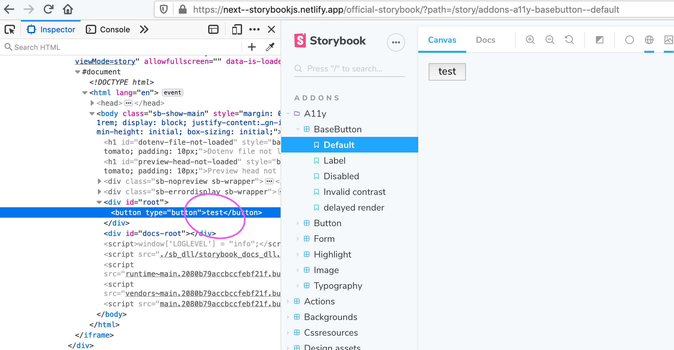This screenshot has height=350, width=674.
Task: Toggle the vision simulator globe icon
Action: (649, 40)
